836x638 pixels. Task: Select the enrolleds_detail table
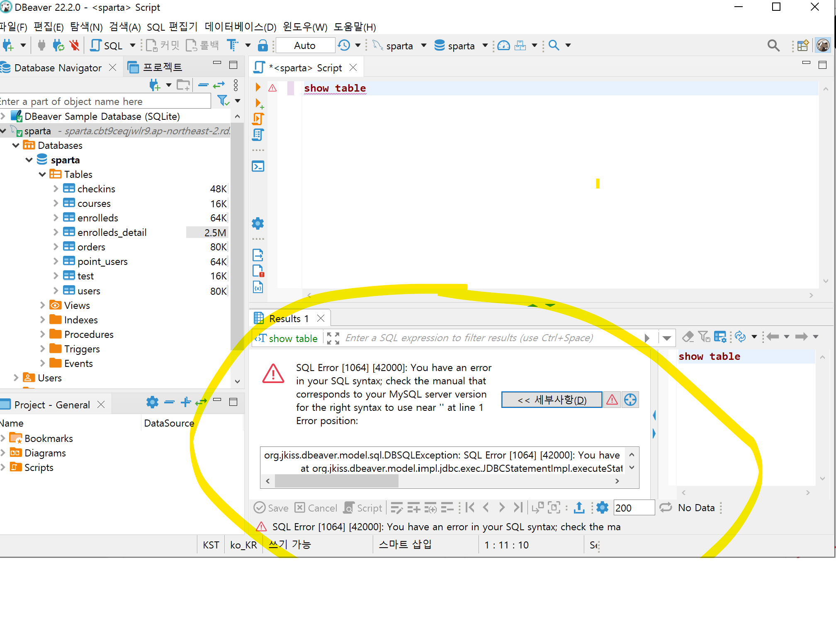click(x=112, y=233)
